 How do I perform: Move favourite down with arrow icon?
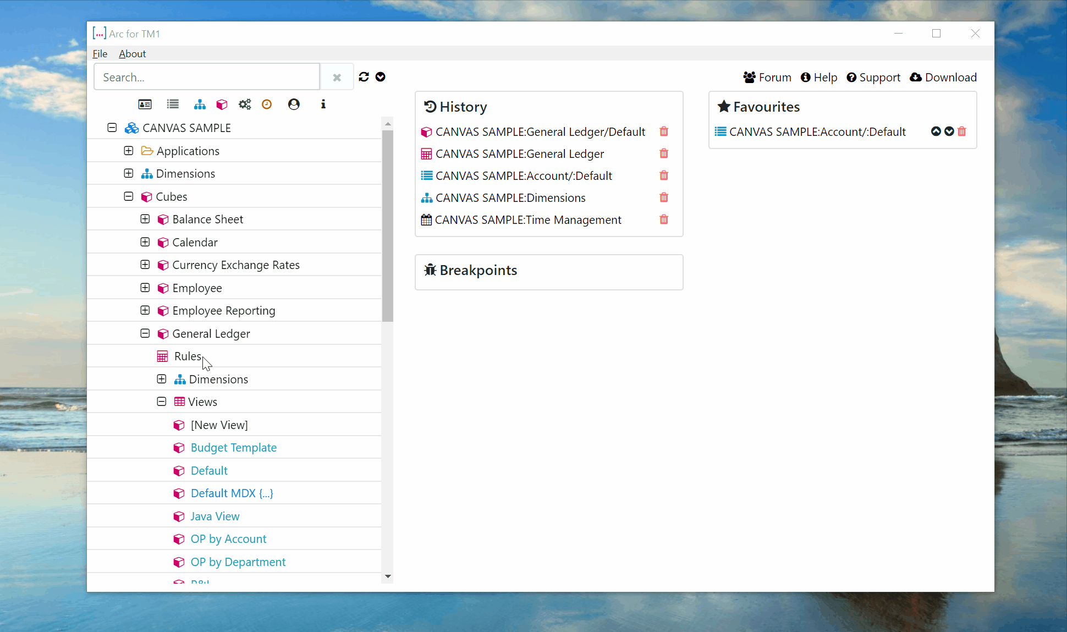point(949,131)
